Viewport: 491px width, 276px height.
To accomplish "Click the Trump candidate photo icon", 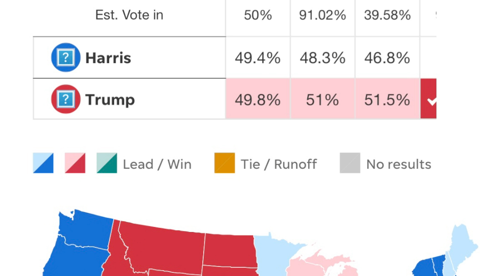I will click(66, 99).
